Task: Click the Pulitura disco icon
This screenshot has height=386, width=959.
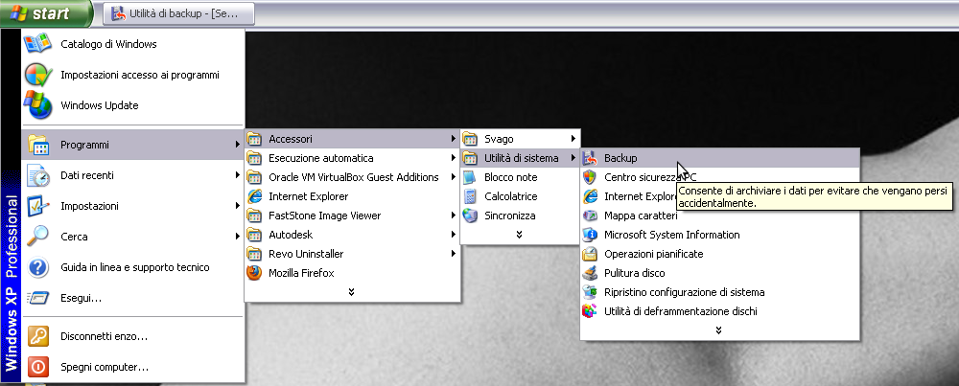Action: tap(591, 273)
